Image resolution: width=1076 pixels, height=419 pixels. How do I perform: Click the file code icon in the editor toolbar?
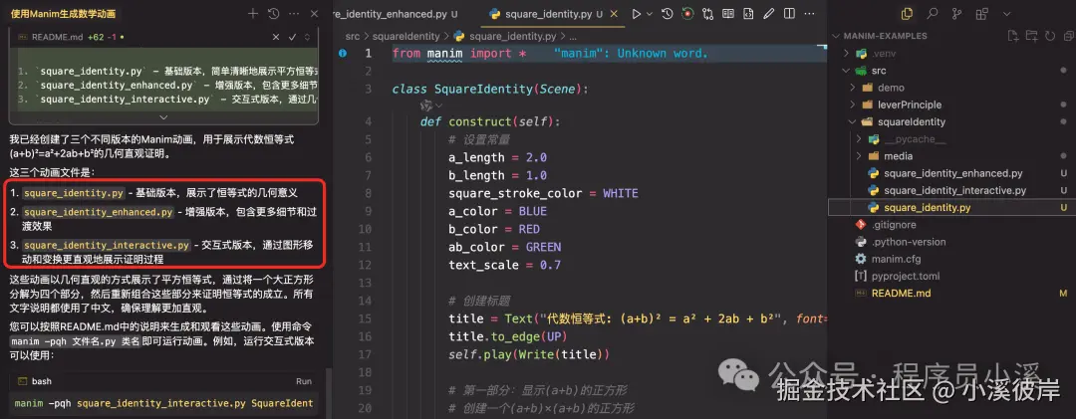tap(748, 13)
